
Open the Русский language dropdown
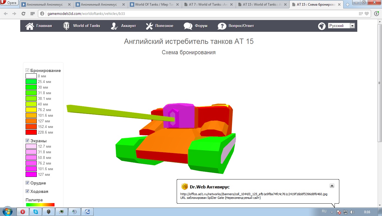(x=341, y=26)
